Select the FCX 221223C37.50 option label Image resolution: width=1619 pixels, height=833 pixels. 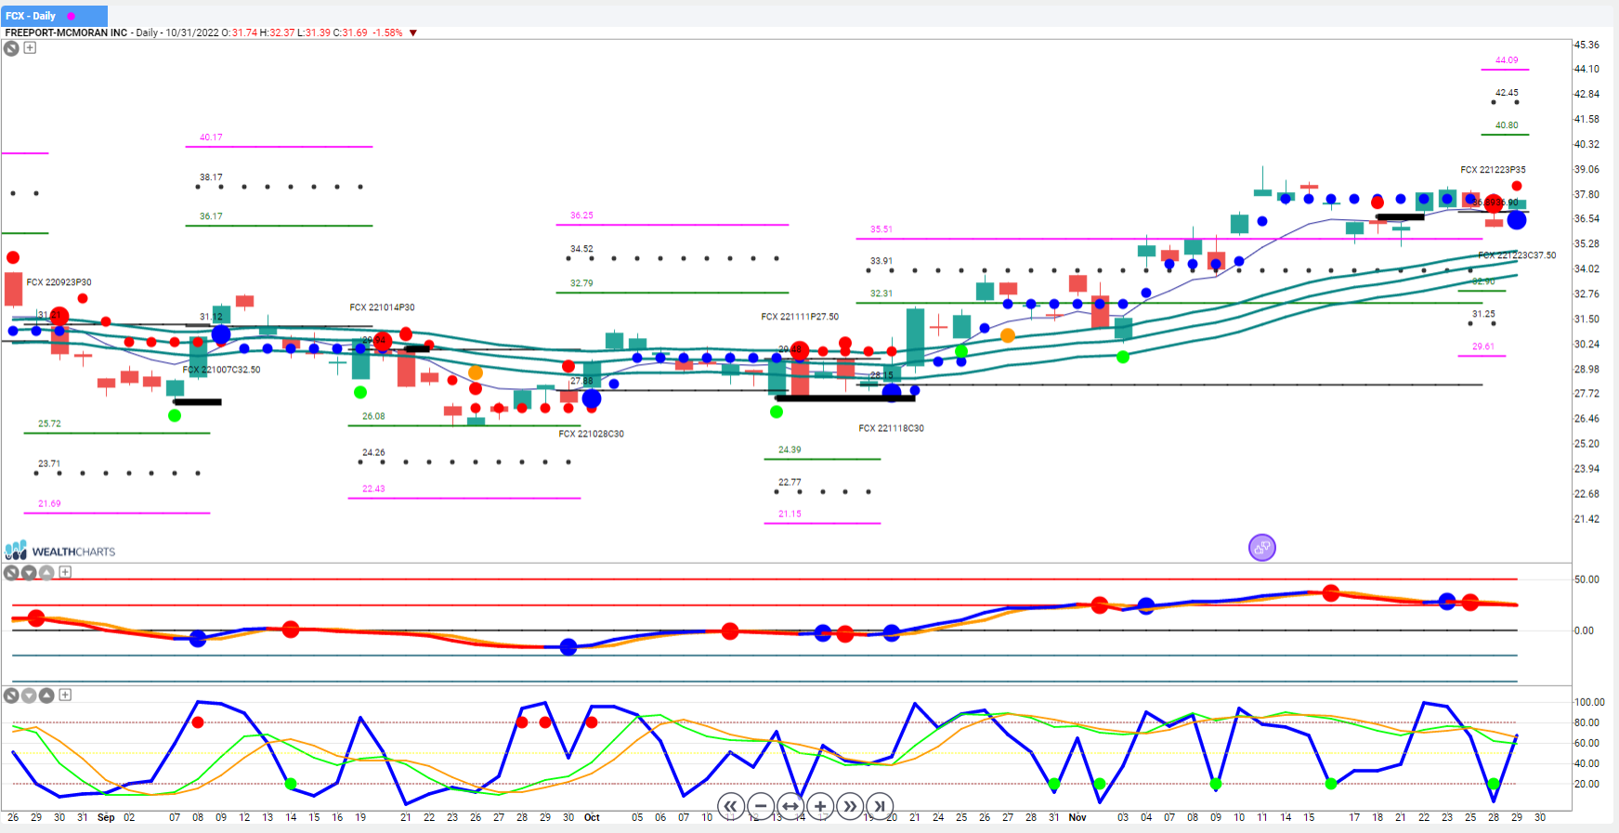tap(1517, 255)
